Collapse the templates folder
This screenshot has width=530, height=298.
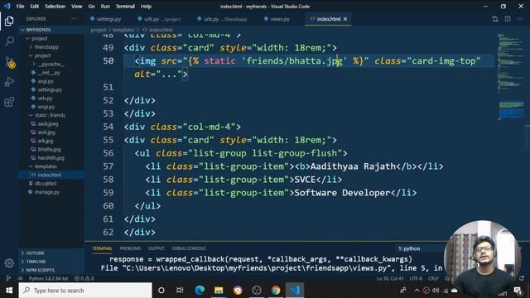tap(46, 166)
